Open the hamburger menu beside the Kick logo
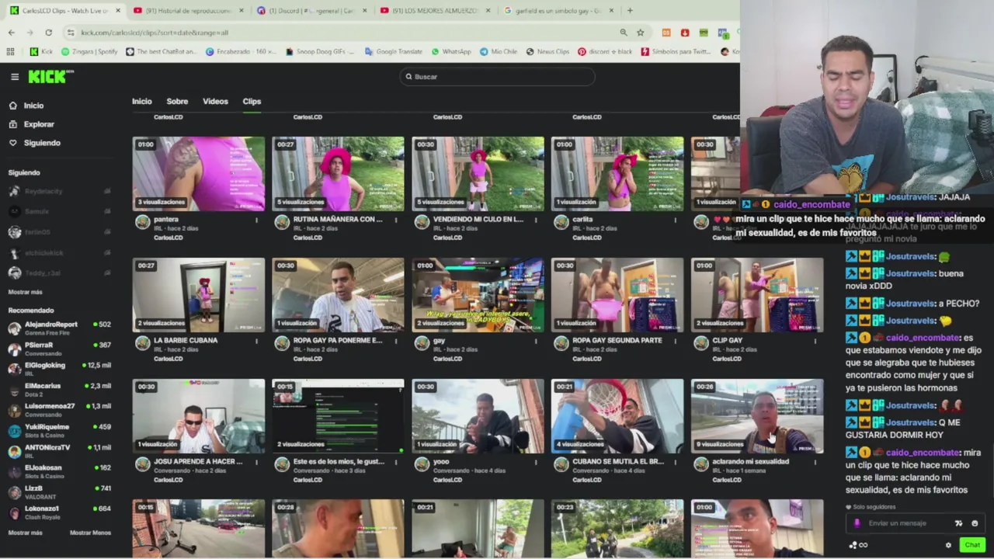This screenshot has width=994, height=559. [15, 77]
